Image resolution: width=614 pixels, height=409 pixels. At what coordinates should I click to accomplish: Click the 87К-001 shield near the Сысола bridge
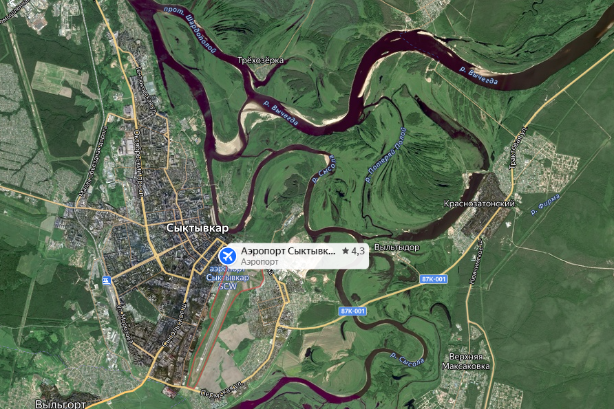pos(353,311)
